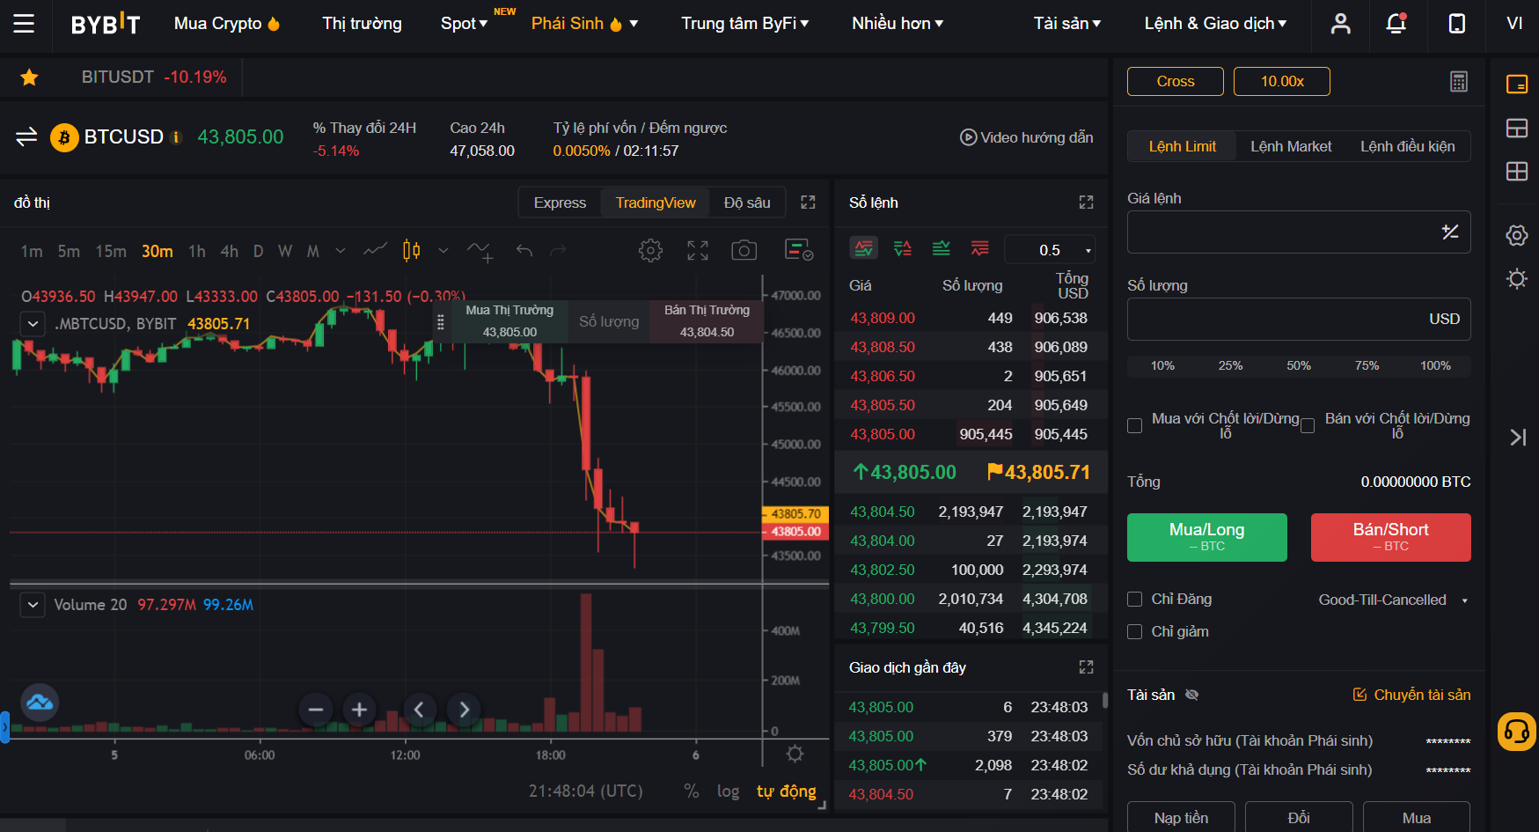
Task: Tick Bán với Chốt lời/Dừng lỗ checkbox
Action: [x=1308, y=426]
